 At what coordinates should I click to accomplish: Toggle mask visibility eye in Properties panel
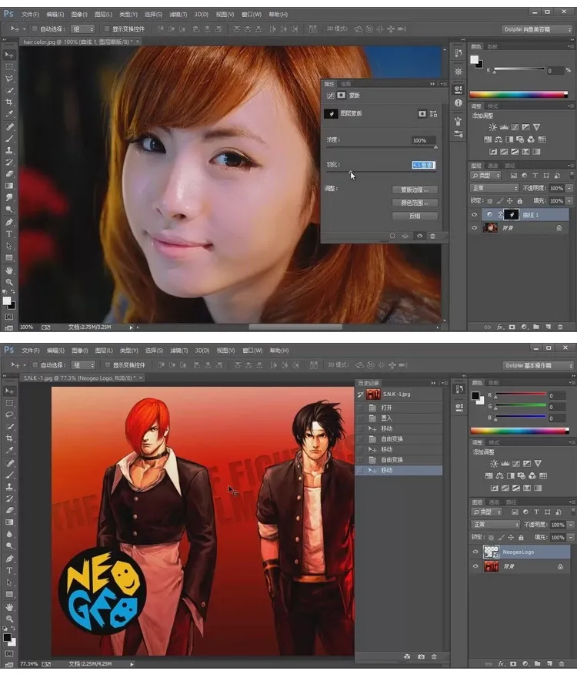419,236
